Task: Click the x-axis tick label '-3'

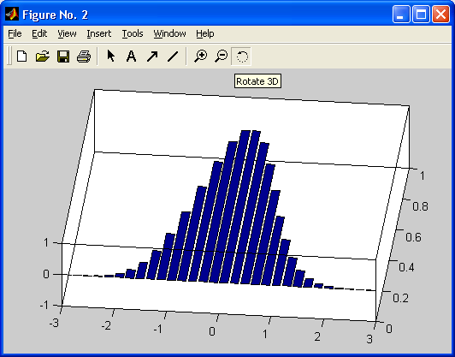Action: click(55, 323)
